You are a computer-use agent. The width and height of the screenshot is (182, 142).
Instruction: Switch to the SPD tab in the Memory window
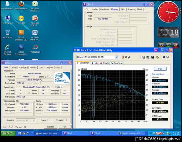click(123, 9)
